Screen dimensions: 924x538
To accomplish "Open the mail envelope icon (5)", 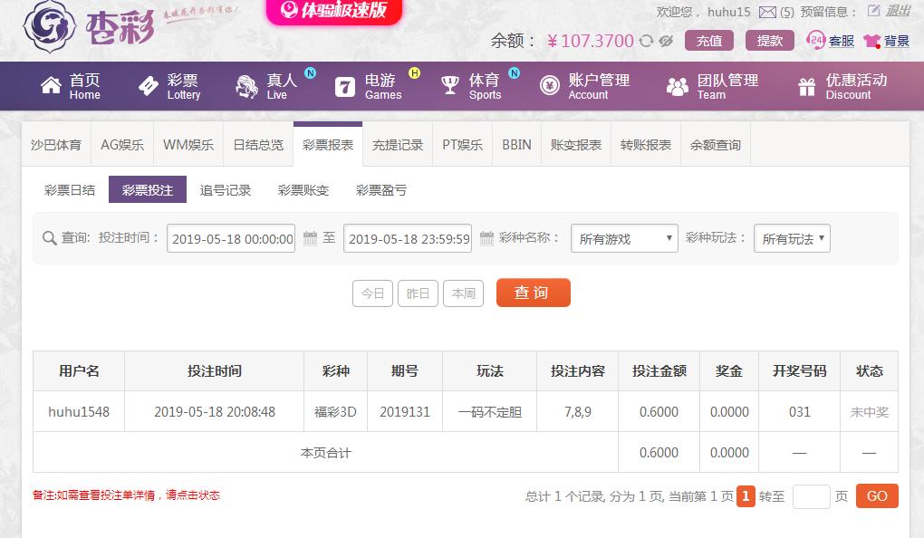I will 767,12.
